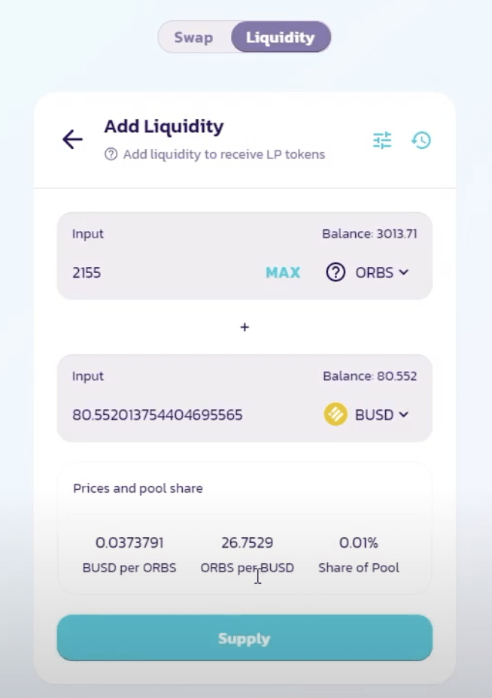Screen dimensions: 492x698
Task: Open recent transactions history icon
Action: [421, 140]
